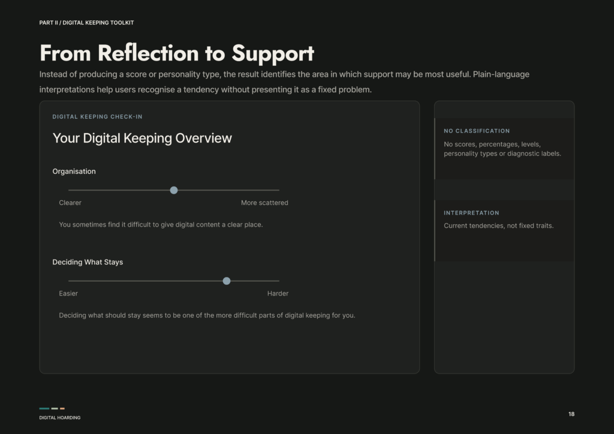Image resolution: width=614 pixels, height=434 pixels.
Task: Select the 'No Classification' card heading
Action: [x=477, y=131]
